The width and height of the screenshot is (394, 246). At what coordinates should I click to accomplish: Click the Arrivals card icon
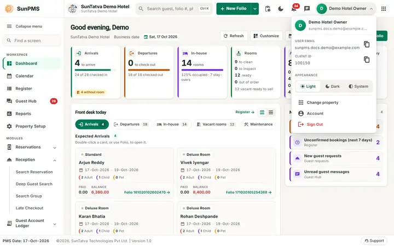click(x=79, y=53)
